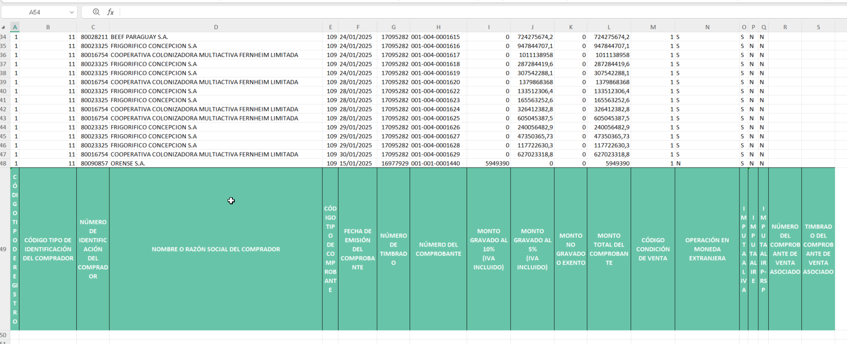Click header MONTO GRAVADO AL 10%
This screenshot has height=344, width=847.
[489, 249]
